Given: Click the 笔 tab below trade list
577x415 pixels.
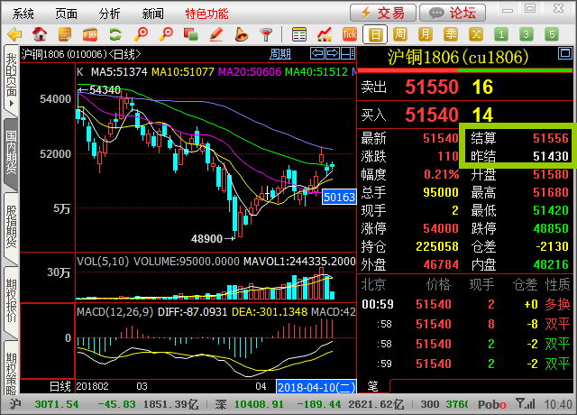Looking at the screenshot, I should point(371,386).
